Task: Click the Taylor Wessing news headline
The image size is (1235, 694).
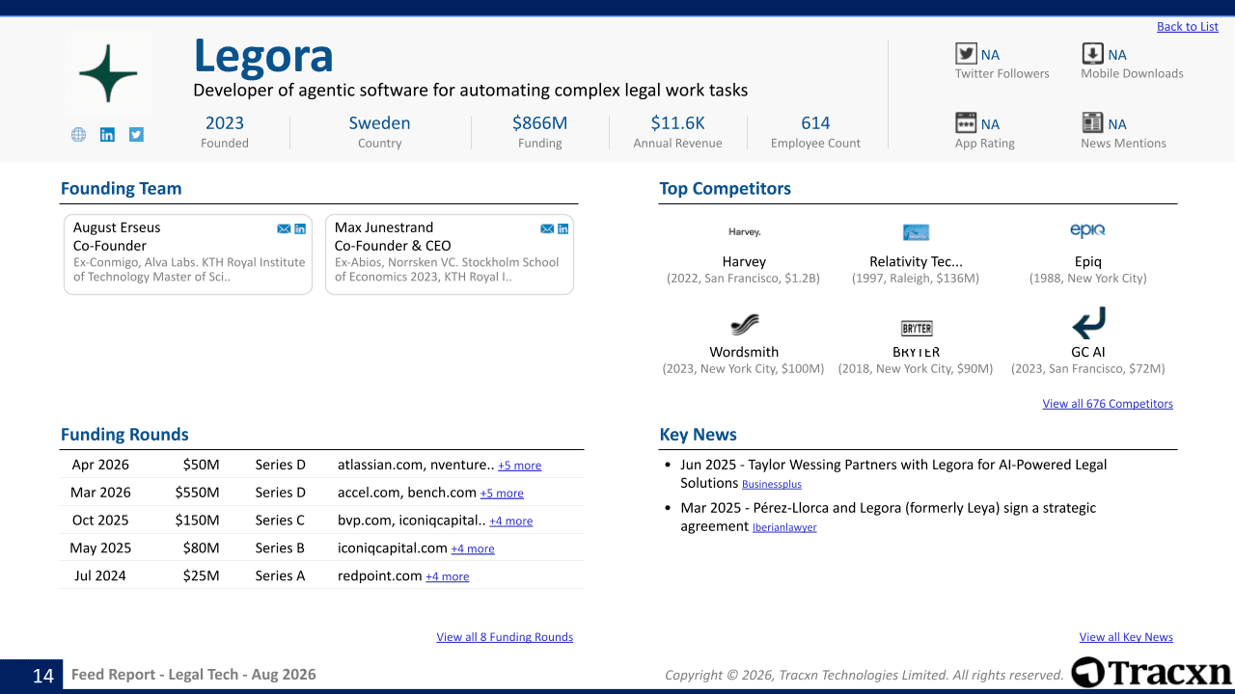Action: click(893, 473)
